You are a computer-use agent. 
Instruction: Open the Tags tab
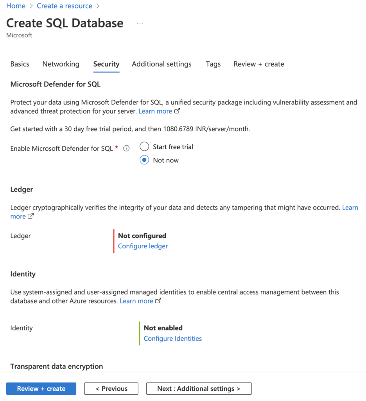tap(213, 64)
